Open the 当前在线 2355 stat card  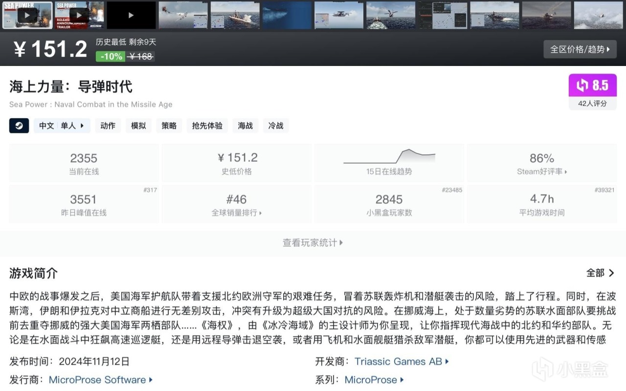(x=84, y=163)
